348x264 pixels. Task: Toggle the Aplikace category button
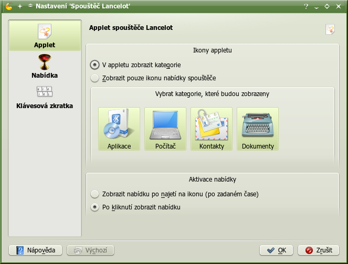[119, 129]
